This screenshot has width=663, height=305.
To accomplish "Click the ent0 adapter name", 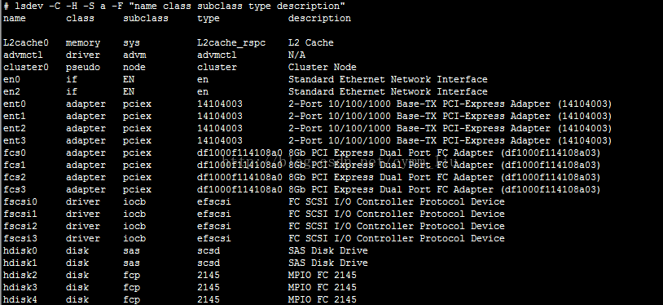I will [15, 104].
